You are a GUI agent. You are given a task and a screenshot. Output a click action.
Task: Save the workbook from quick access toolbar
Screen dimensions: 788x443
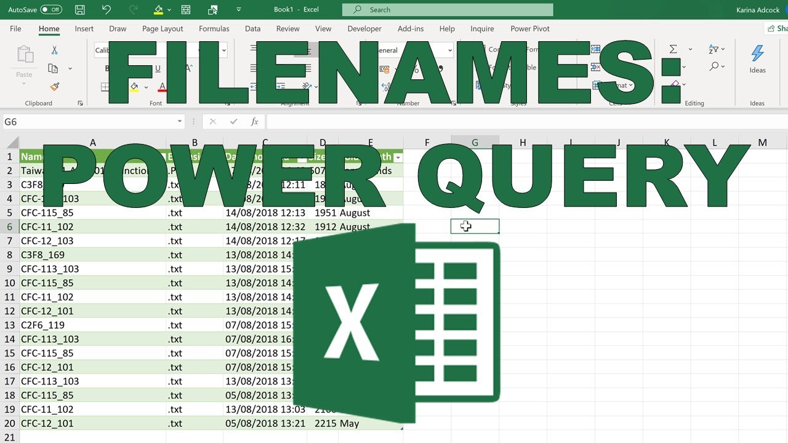(x=79, y=10)
